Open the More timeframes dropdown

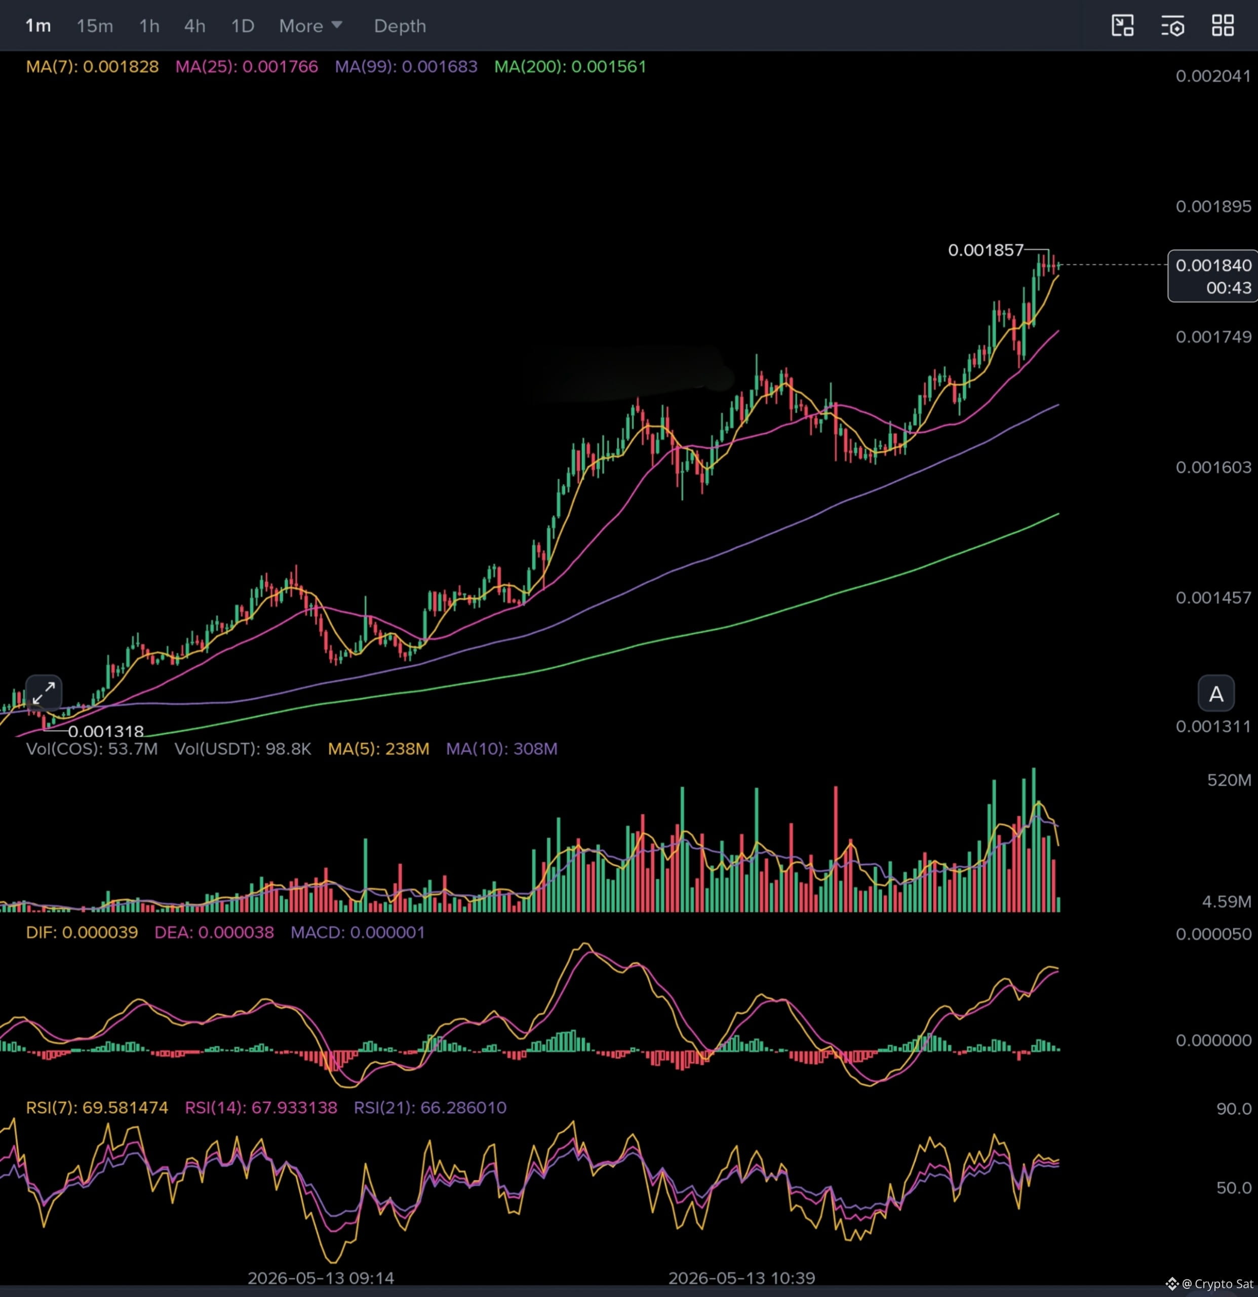310,26
